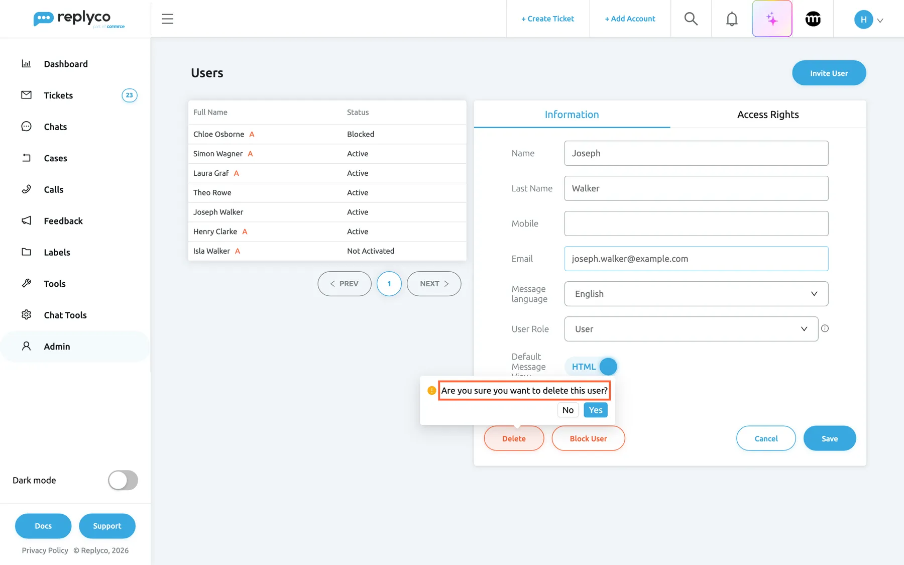Viewport: 904px width, 565px height.
Task: Click + Add Account
Action: (630, 19)
